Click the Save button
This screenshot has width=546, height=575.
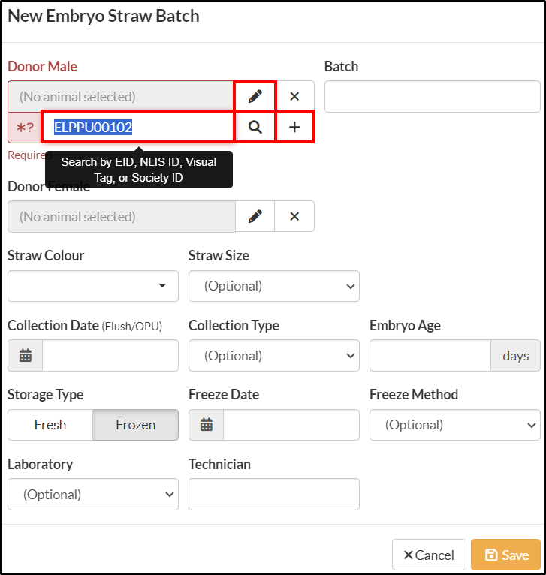click(505, 555)
